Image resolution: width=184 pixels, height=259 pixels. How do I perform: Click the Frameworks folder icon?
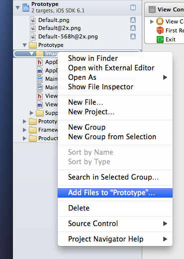pos(33,130)
